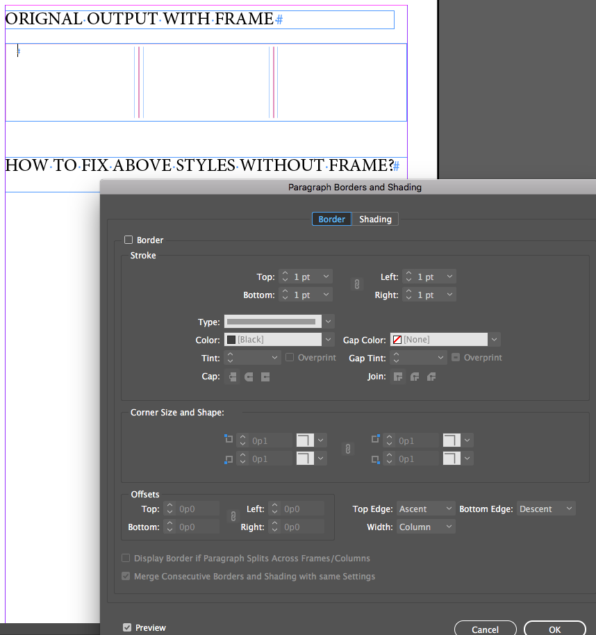The width and height of the screenshot is (596, 635).
Task: Toggle the Preview checkbox
Action: (x=126, y=627)
